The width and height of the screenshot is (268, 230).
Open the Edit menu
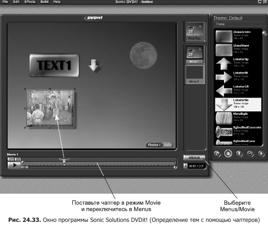click(16, 2)
